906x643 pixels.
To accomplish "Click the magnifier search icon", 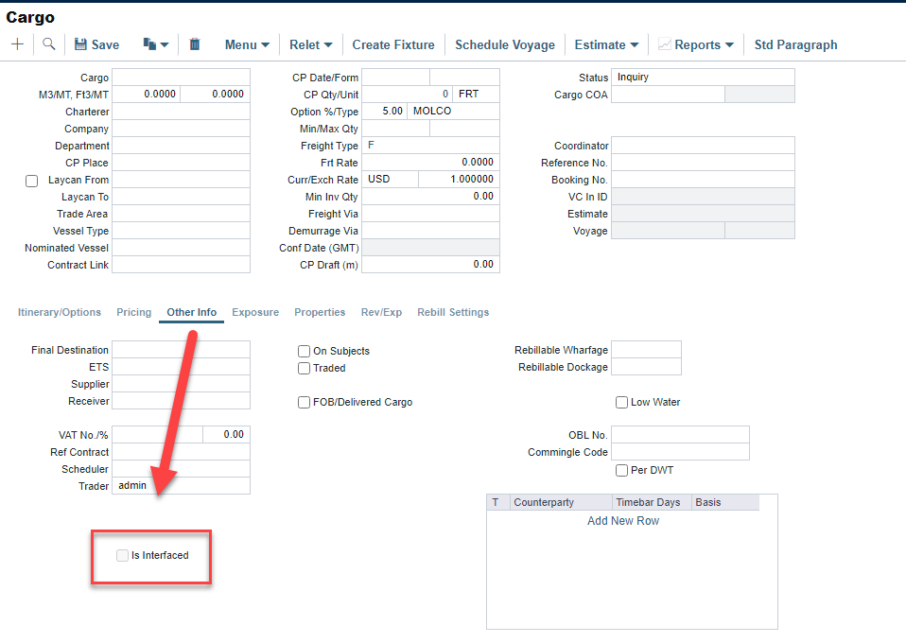I will click(x=48, y=44).
